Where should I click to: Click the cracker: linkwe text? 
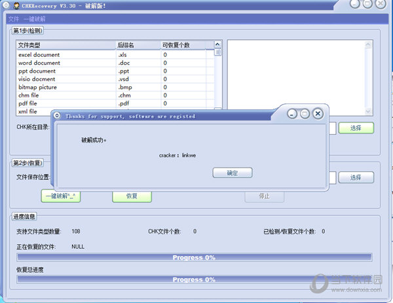178,155
